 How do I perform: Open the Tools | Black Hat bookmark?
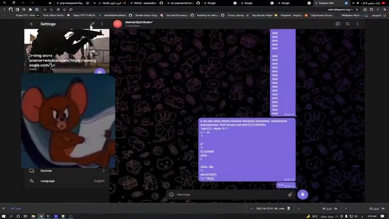56,15
